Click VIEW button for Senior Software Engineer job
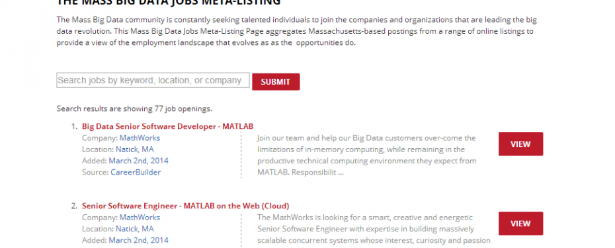This screenshot has width=615, height=248. click(x=521, y=224)
